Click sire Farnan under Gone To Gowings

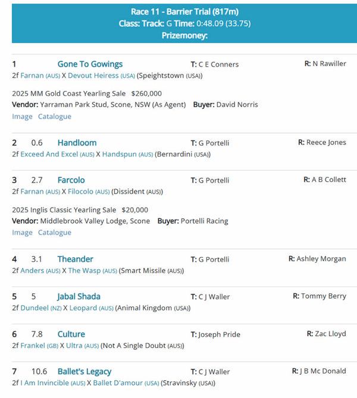click(x=32, y=76)
